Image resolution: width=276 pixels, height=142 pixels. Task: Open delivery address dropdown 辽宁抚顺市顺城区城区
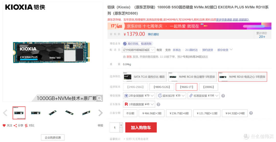pyautogui.click(x=138, y=50)
